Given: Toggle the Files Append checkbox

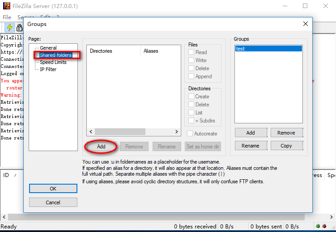Looking at the screenshot, I should (191, 76).
